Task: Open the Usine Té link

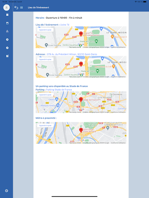Action: click(x=65, y=25)
